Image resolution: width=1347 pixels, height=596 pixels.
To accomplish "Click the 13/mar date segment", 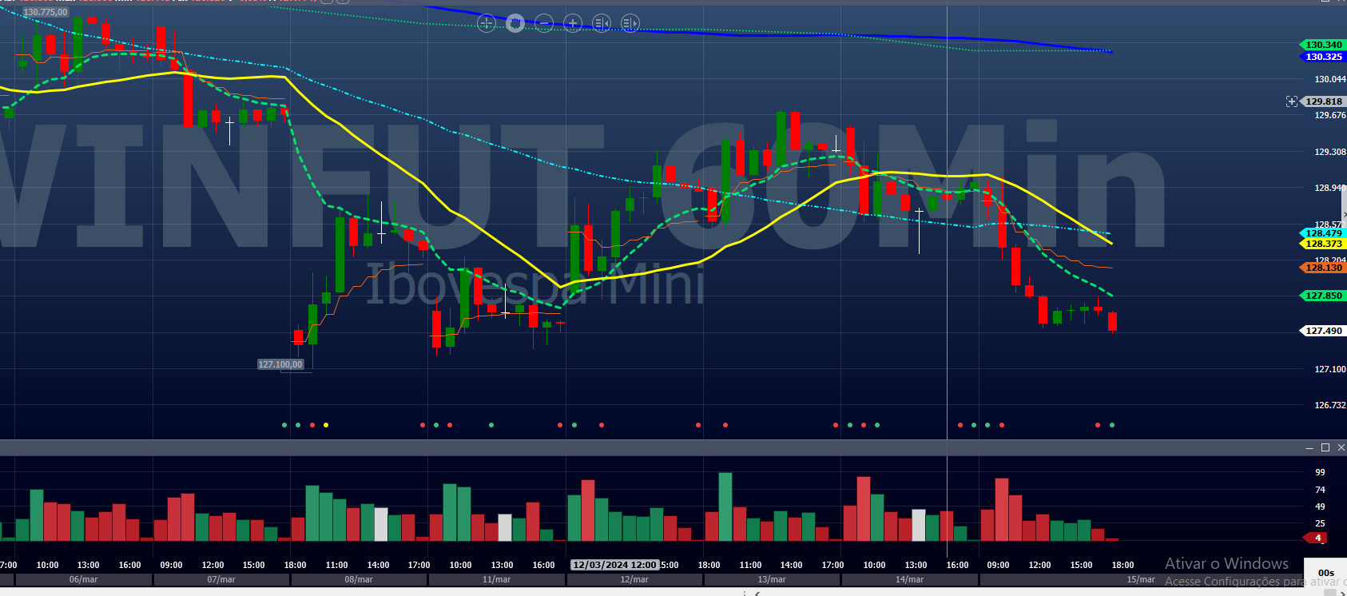I will coord(772,579).
